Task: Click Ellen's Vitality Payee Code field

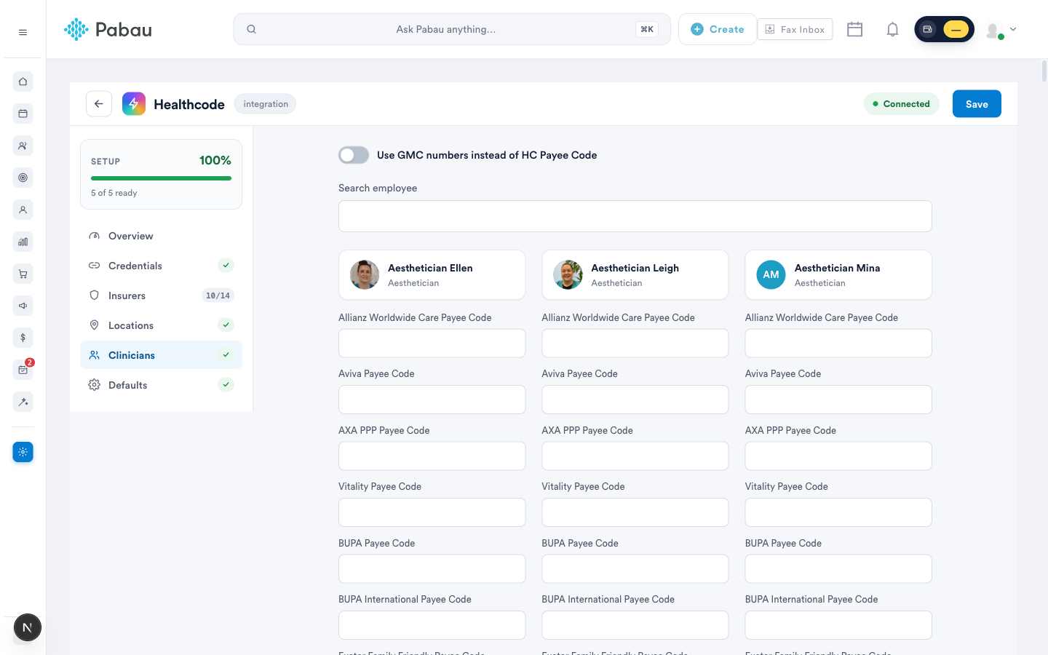Action: [x=432, y=512]
